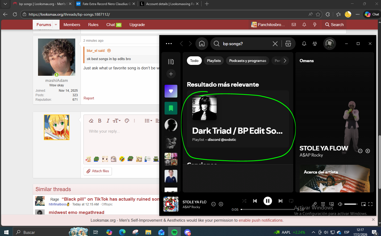
Task: Open the font size dropdown in editor
Action: pos(117,121)
